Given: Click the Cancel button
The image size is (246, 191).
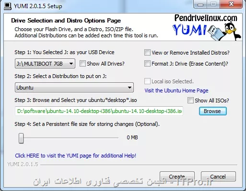Looking at the screenshot, I should [218, 176].
